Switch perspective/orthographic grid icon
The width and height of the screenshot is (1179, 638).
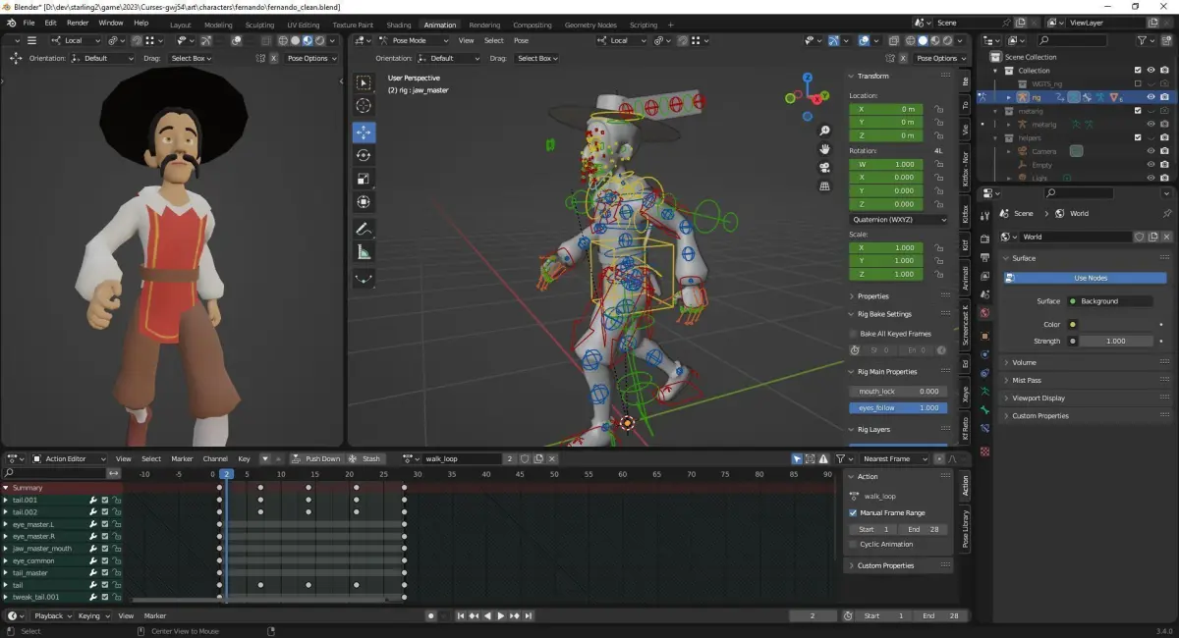pos(825,186)
